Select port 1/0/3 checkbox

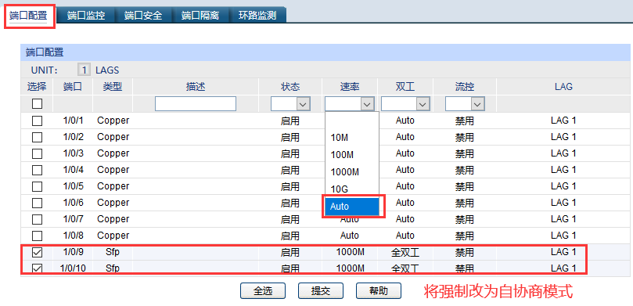click(x=37, y=154)
